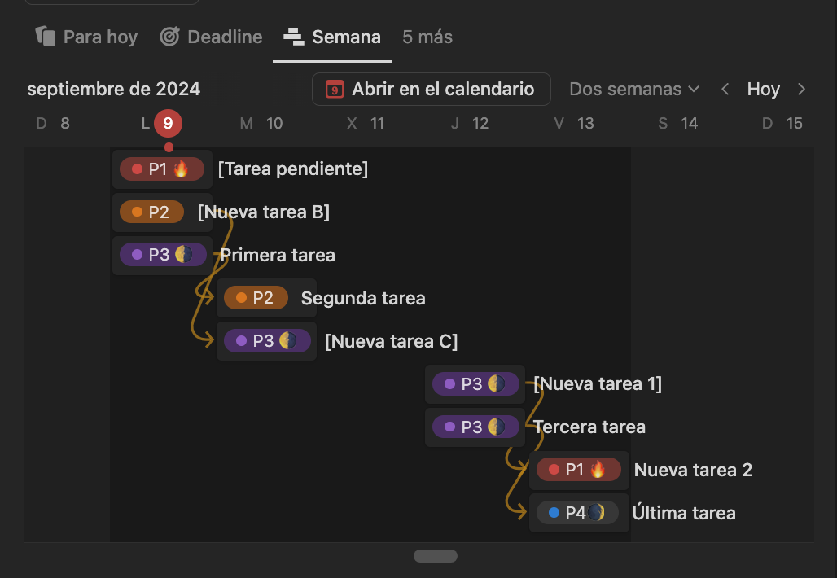Click the target icon on the Deadline tab
Screen dimensions: 837x578
[x=170, y=36]
